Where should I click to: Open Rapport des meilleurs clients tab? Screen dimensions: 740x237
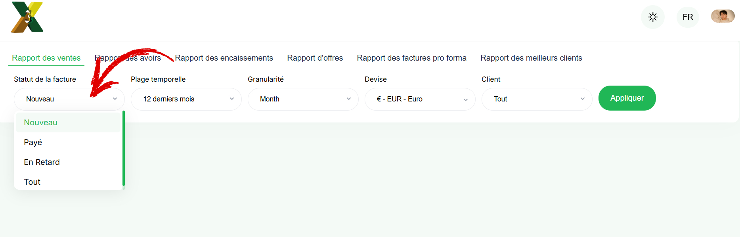pyautogui.click(x=531, y=58)
